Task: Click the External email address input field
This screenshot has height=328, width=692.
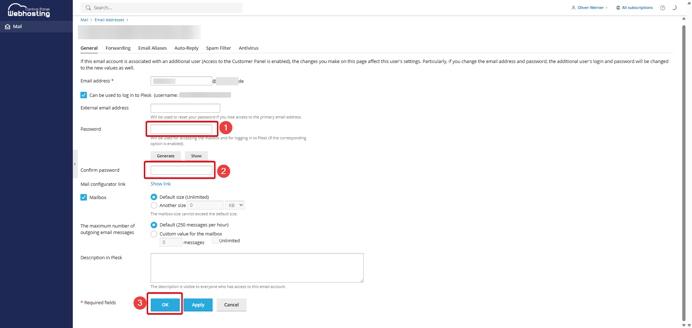Action: point(185,108)
